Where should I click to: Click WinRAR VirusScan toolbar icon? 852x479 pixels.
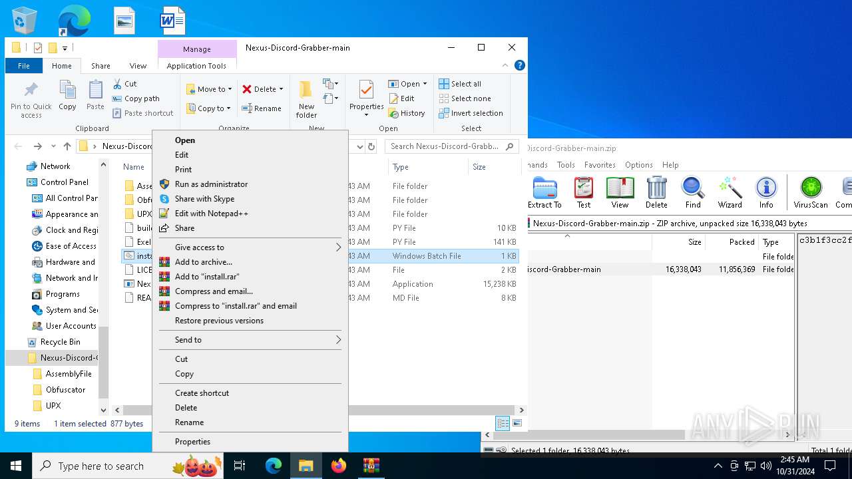click(x=811, y=193)
